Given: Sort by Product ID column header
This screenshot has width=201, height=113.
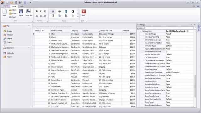Looking at the screenshot, I should coord(43,31).
